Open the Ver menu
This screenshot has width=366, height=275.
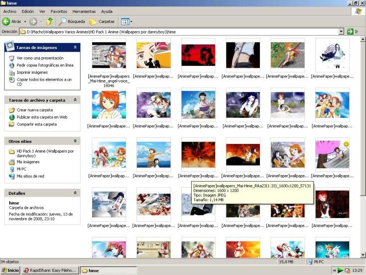point(42,11)
